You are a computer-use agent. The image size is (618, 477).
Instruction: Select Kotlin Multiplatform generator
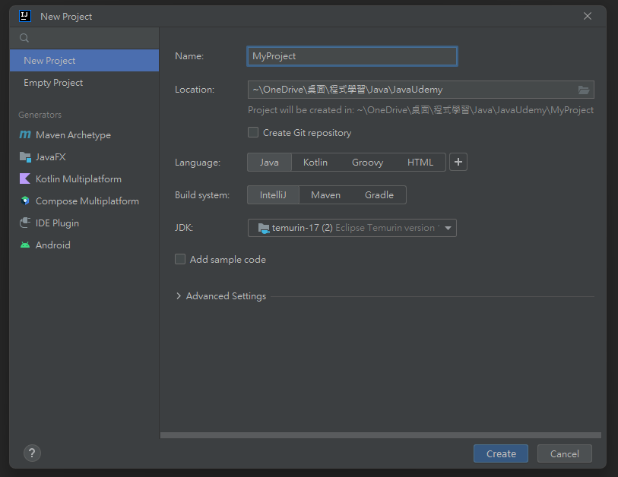tap(84, 178)
